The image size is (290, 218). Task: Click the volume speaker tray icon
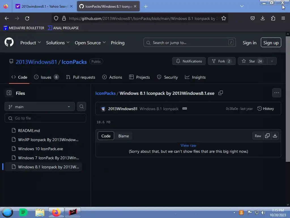[263, 213]
